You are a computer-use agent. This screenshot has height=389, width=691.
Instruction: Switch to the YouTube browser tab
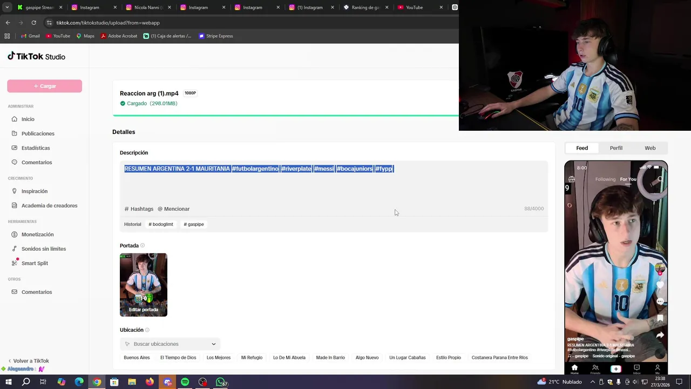pyautogui.click(x=420, y=8)
